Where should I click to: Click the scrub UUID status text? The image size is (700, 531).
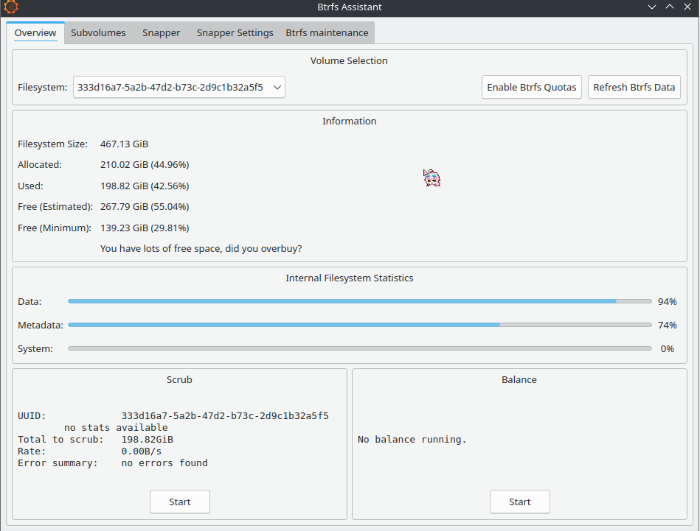(173, 416)
